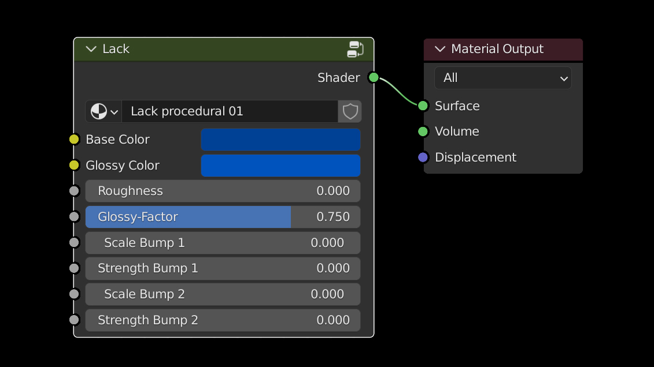Toggle fake user shield icon
This screenshot has width=654, height=367.
click(x=350, y=111)
